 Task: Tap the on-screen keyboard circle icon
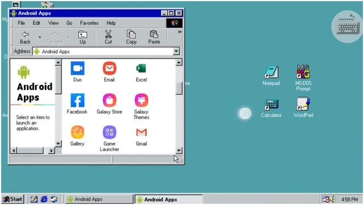[x=348, y=27]
